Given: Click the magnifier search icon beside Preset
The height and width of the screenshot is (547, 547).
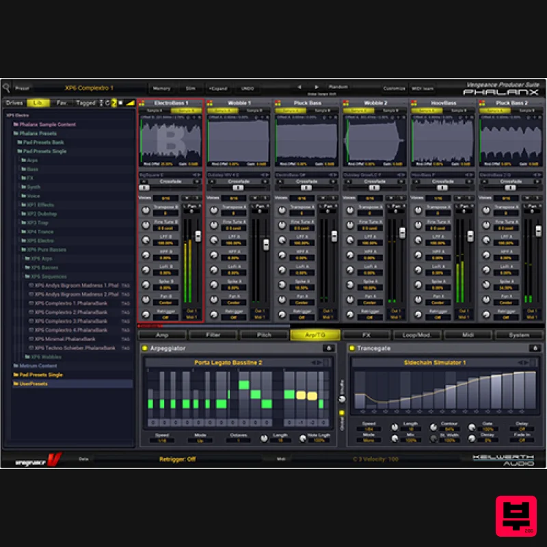Looking at the screenshot, I should tap(7, 88).
